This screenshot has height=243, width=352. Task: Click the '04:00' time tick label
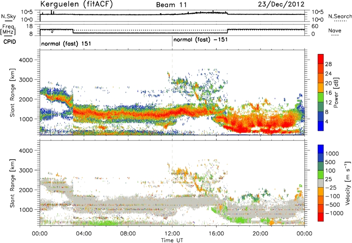(x=84, y=234)
